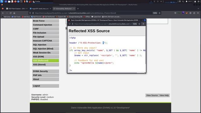
Task: Open a new tab with the plus button
Action: click(78, 8)
